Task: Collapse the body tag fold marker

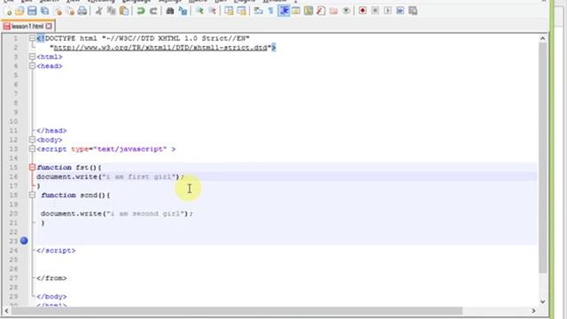Action: click(32, 140)
